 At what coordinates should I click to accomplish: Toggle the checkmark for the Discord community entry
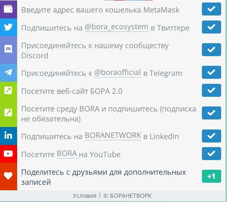click(212, 49)
